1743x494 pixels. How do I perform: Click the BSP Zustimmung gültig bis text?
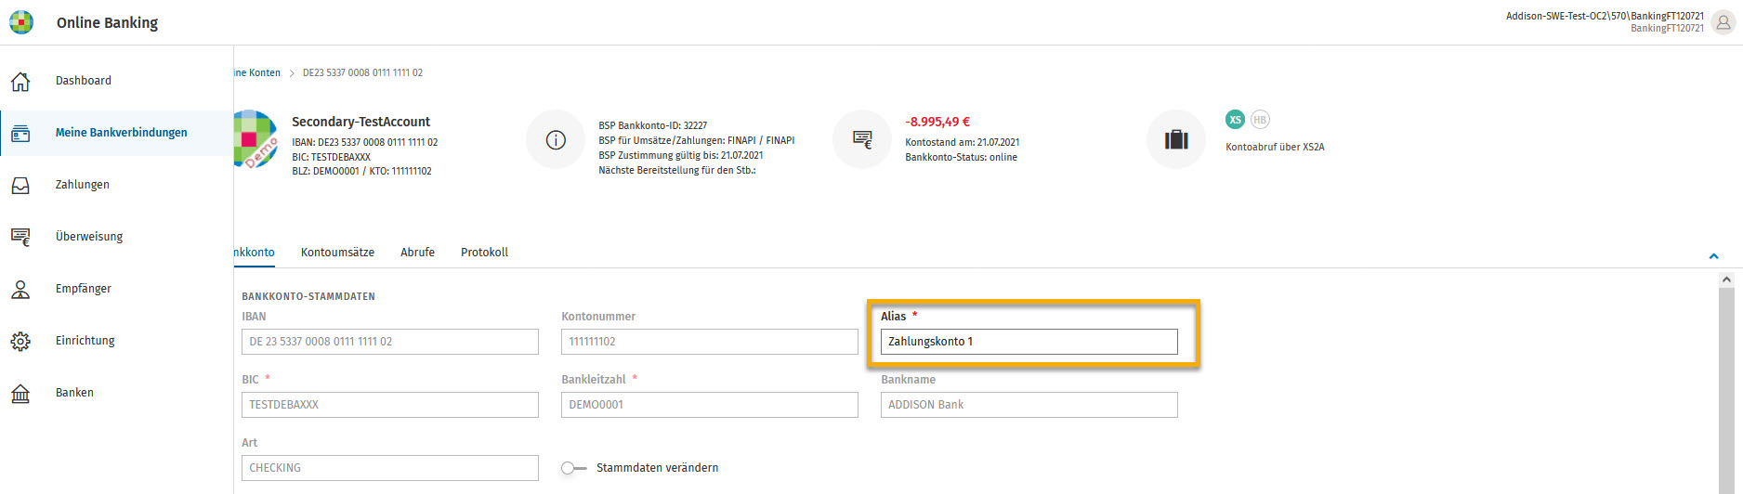pos(681,155)
